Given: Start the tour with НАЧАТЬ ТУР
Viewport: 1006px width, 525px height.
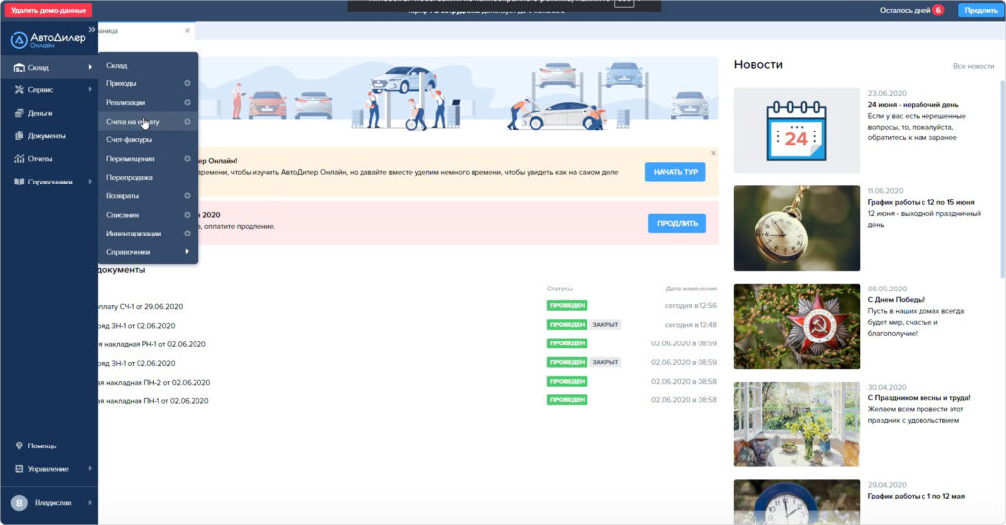Looking at the screenshot, I should pos(676,172).
